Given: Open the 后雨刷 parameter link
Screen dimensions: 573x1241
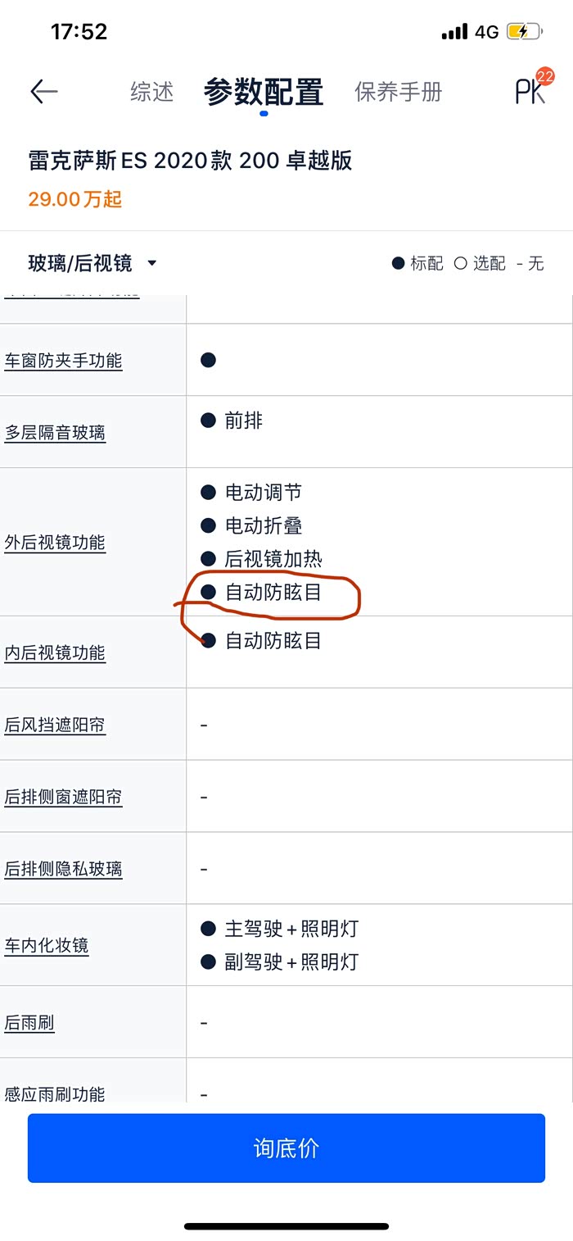Looking at the screenshot, I should click(x=29, y=1022).
